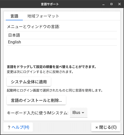Minimize the 言語サポート window
Viewport: 124px width, 135px height.
coord(103,4)
